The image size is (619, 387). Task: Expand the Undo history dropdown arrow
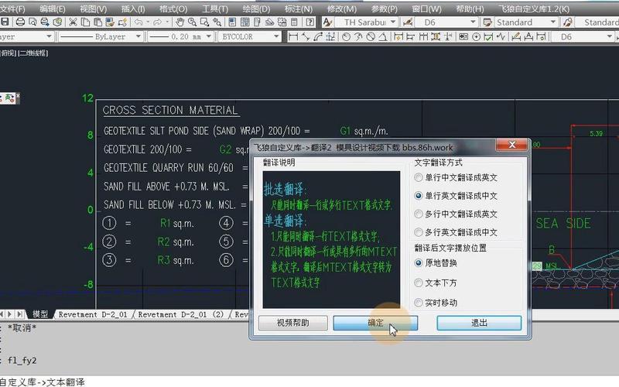pos(148,22)
